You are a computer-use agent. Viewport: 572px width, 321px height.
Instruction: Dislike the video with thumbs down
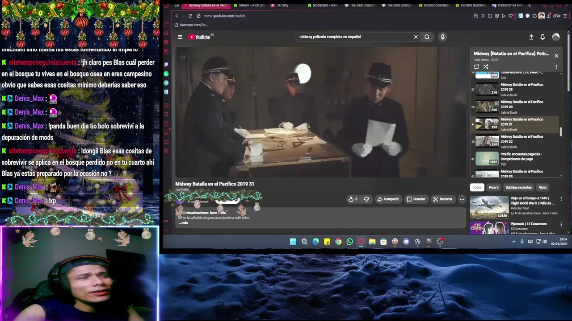(366, 199)
